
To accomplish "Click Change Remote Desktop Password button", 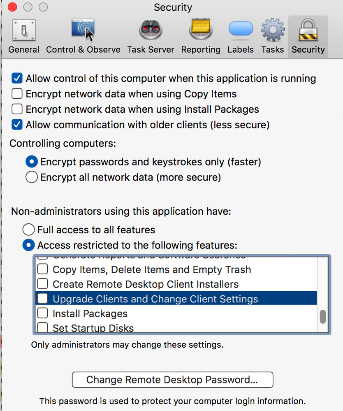I will [173, 380].
